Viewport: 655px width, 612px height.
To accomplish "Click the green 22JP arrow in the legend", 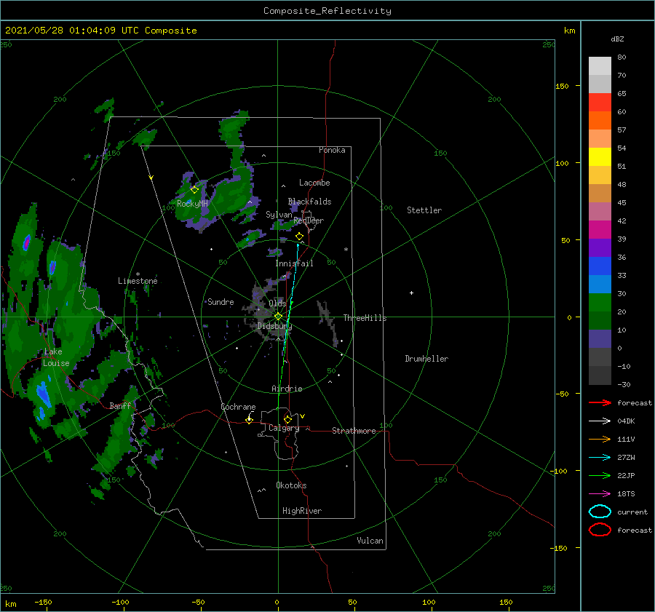I will point(600,475).
